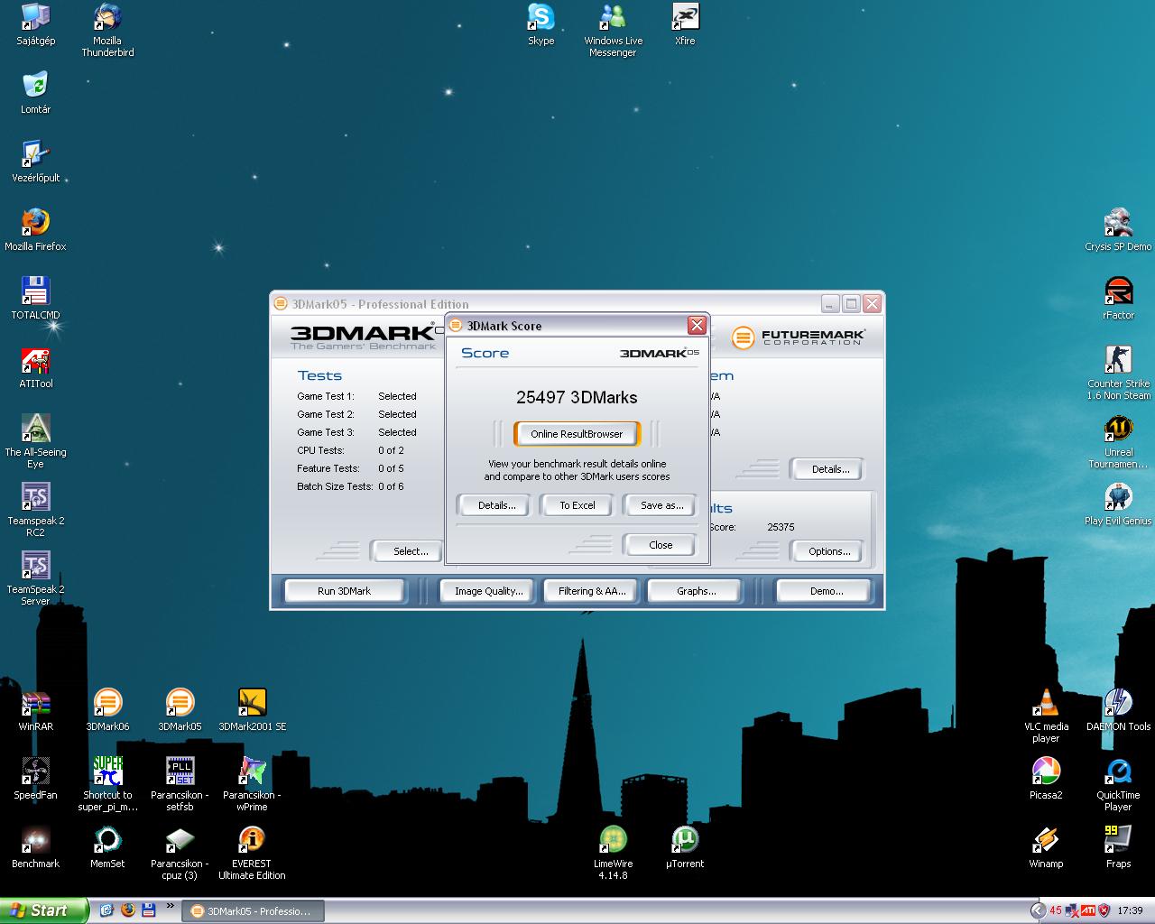Viewport: 1155px width, 924px height.
Task: Open the WinRAR desktop icon
Action: coord(35,711)
